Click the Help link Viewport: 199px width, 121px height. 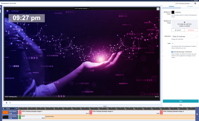coord(181,105)
